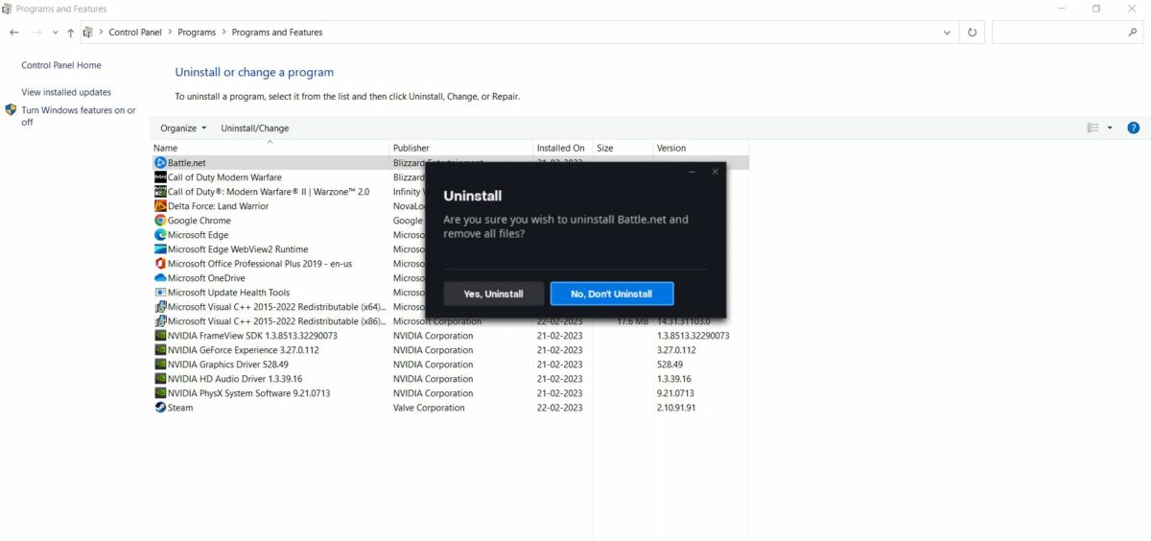This screenshot has height=541, width=1151.
Task: Click Control Panel in the breadcrumb
Action: click(x=135, y=32)
